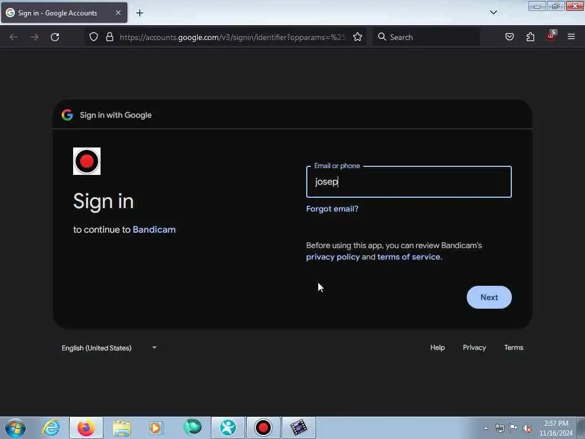Click the Firefox forward arrow button

click(34, 37)
